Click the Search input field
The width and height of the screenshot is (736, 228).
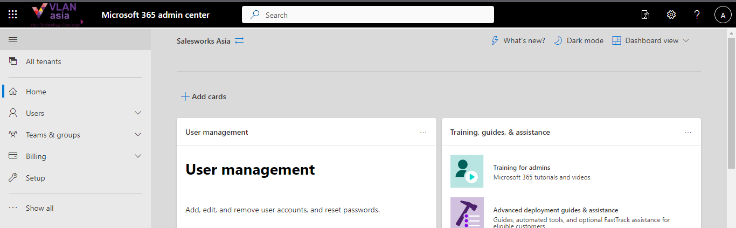click(x=368, y=15)
